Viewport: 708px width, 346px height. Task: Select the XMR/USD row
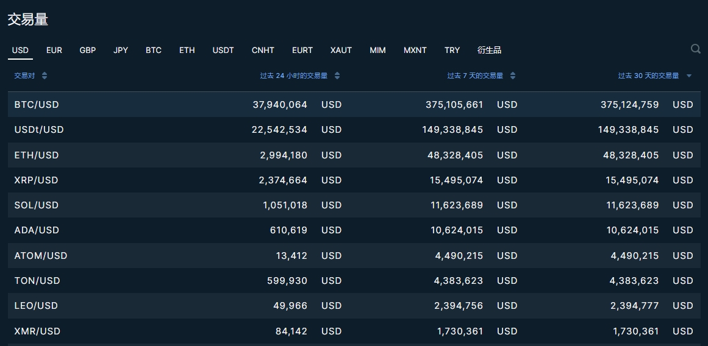click(x=37, y=331)
